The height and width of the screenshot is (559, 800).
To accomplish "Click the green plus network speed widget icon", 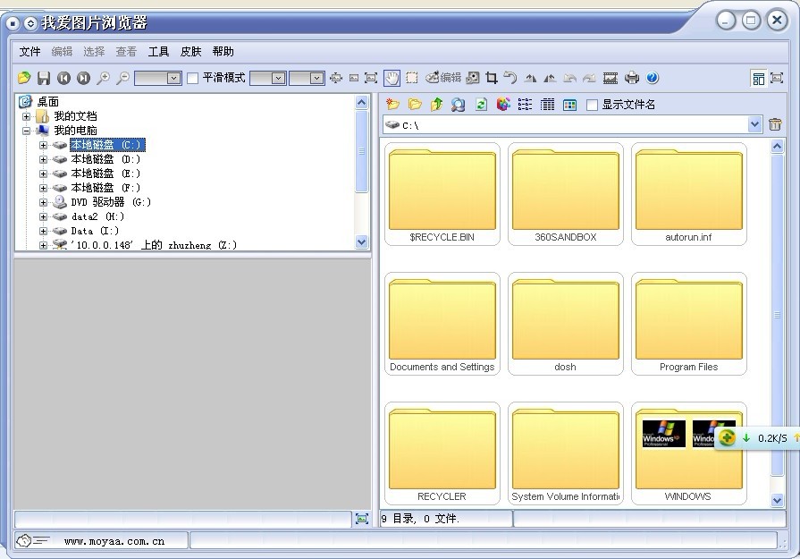I will 727,437.
